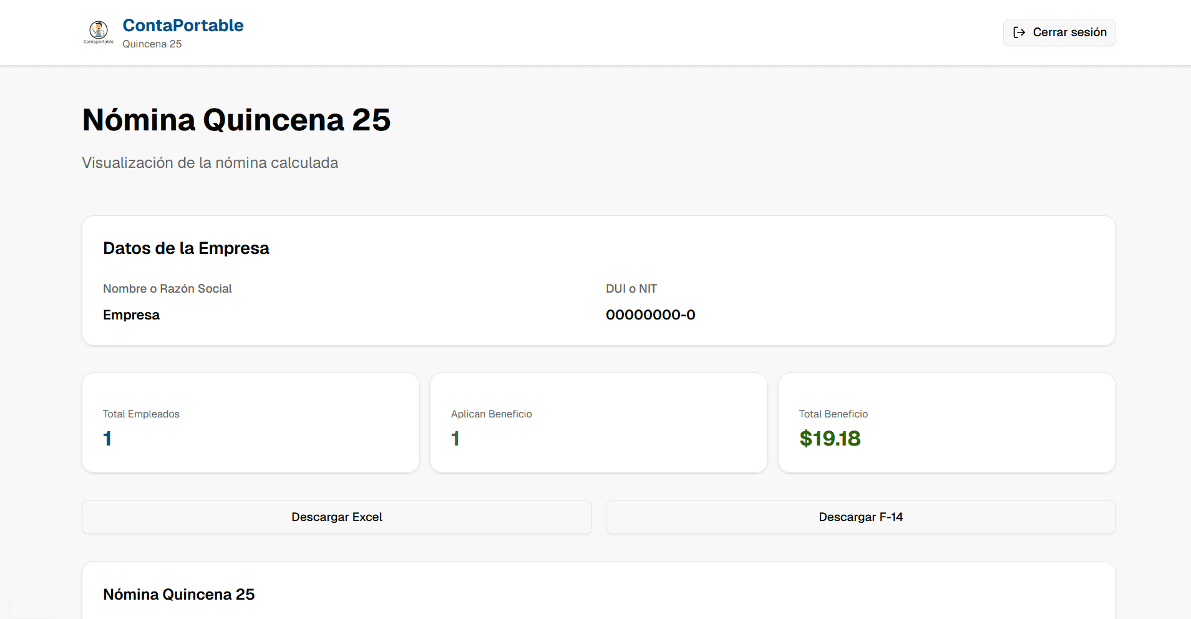
Task: Click the main Nómina Quincena 25 page heading
Action: [236, 120]
